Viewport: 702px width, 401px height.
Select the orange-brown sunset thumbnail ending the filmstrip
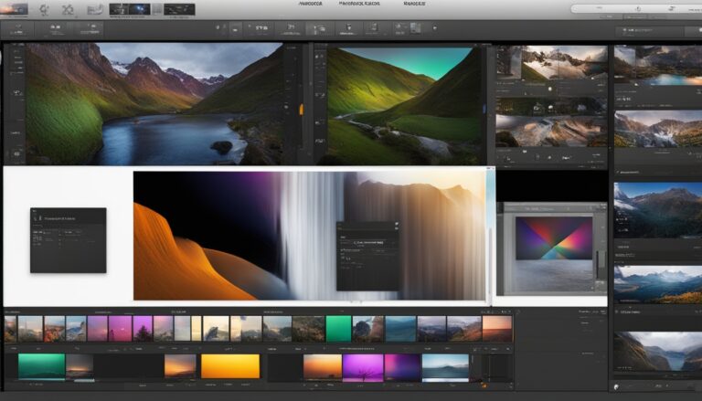click(497, 329)
